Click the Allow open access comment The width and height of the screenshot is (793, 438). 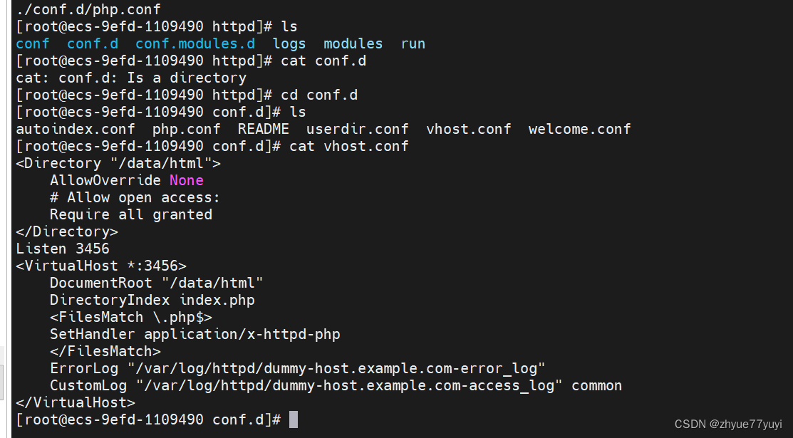point(135,197)
